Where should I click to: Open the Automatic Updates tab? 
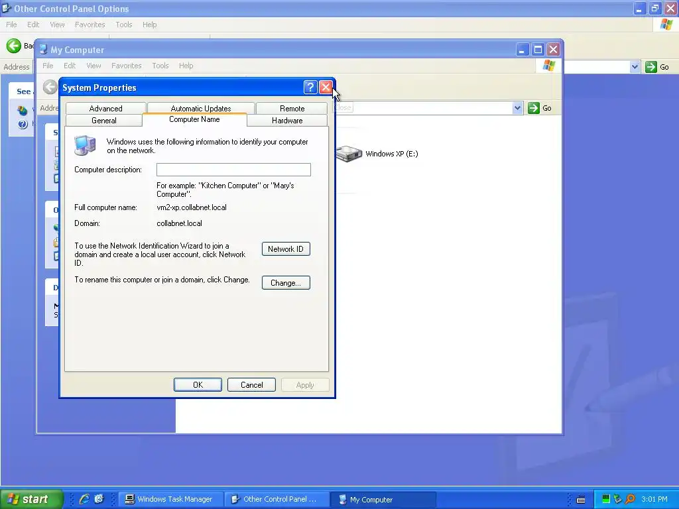(x=201, y=108)
